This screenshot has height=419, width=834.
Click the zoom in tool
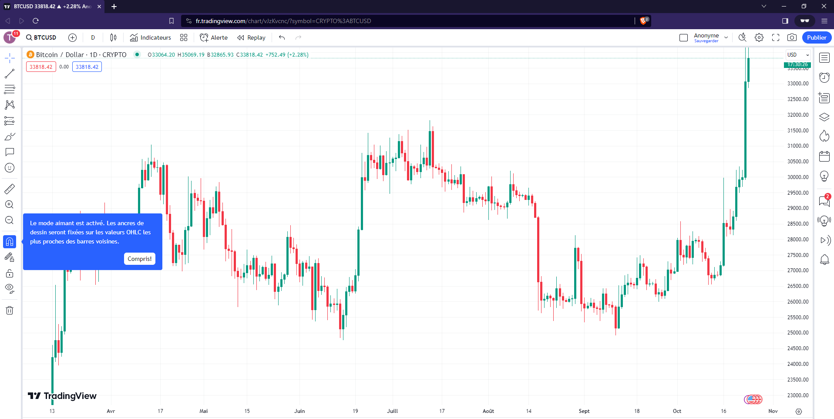(x=10, y=204)
